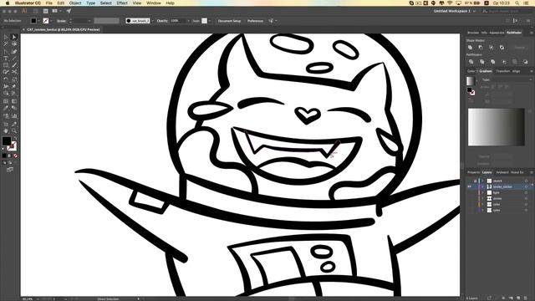Select the Hand tool
Viewport: 535px width, 301px height.
(6, 130)
